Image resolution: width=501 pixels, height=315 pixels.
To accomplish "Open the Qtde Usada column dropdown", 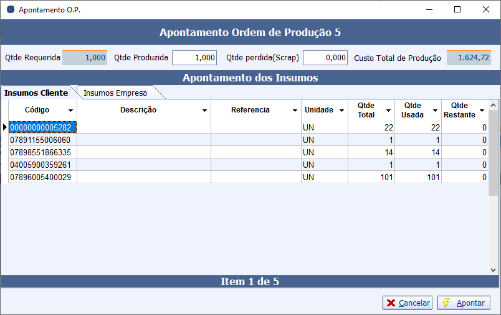I will coord(435,111).
